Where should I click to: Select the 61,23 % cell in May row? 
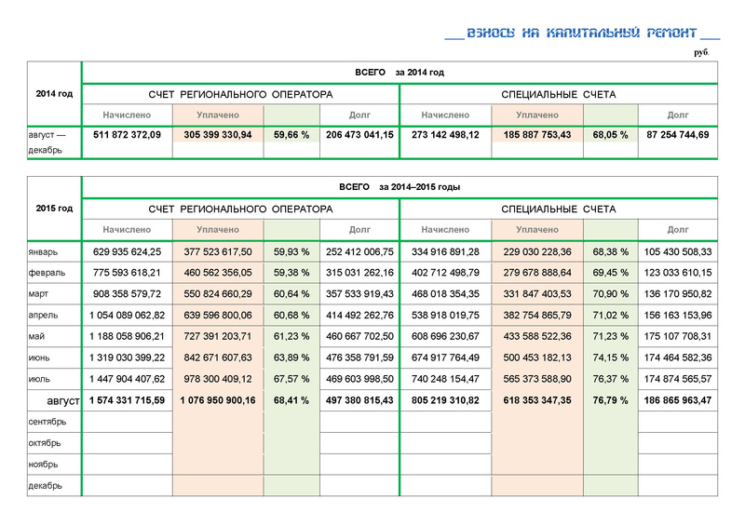tap(291, 337)
